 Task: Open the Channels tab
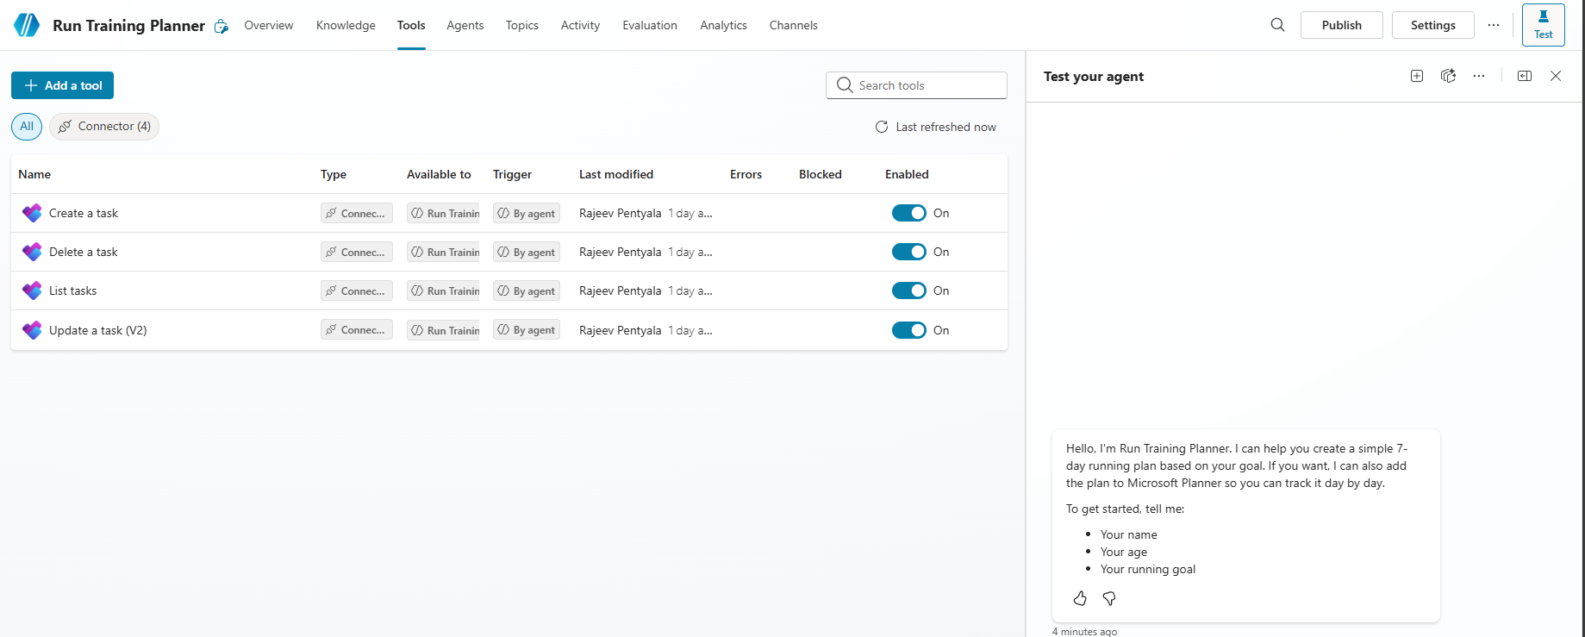click(x=794, y=25)
